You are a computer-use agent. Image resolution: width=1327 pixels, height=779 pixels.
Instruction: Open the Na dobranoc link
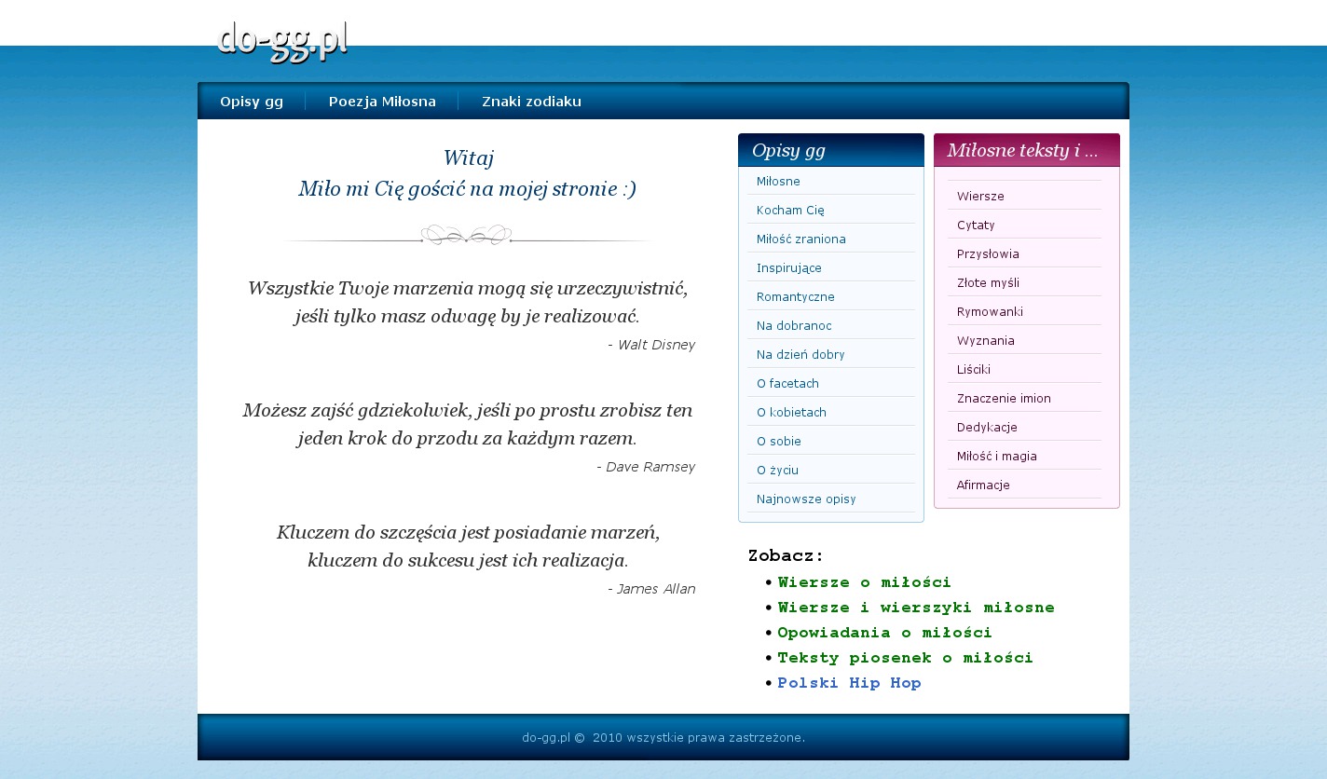pyautogui.click(x=794, y=325)
